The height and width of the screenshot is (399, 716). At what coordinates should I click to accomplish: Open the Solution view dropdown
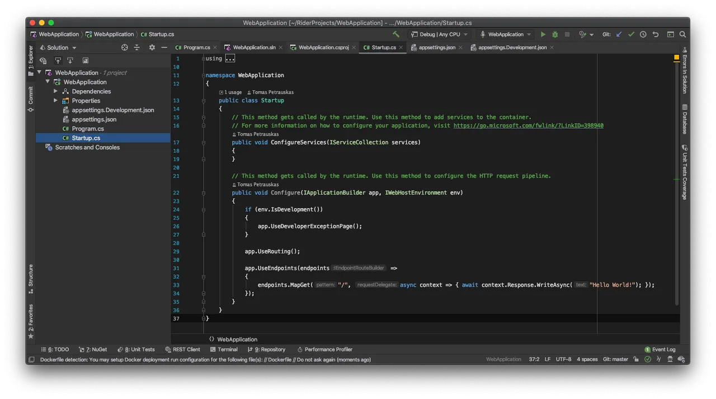click(58, 48)
